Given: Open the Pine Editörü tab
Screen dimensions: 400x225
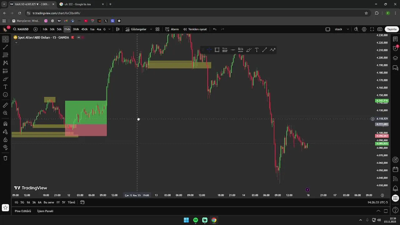Looking at the screenshot, I should click(x=23, y=211).
